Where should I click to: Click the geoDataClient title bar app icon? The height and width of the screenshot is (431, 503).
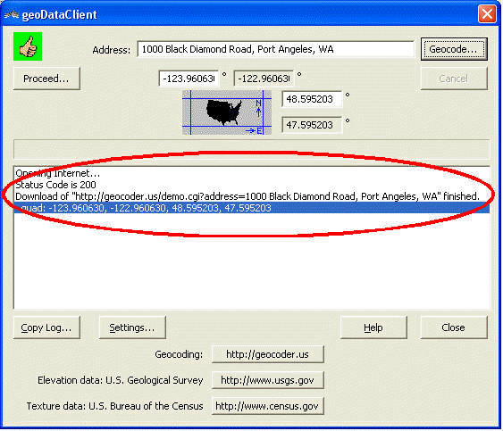(x=12, y=14)
